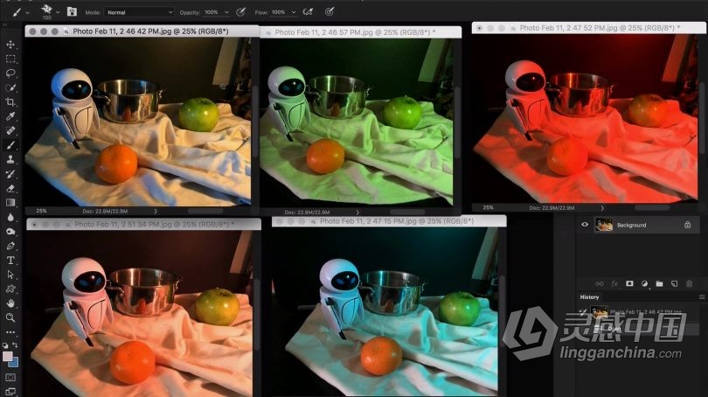Screen dimensions: 708x397
Task: Select the Path Selection tool
Action: point(10,275)
